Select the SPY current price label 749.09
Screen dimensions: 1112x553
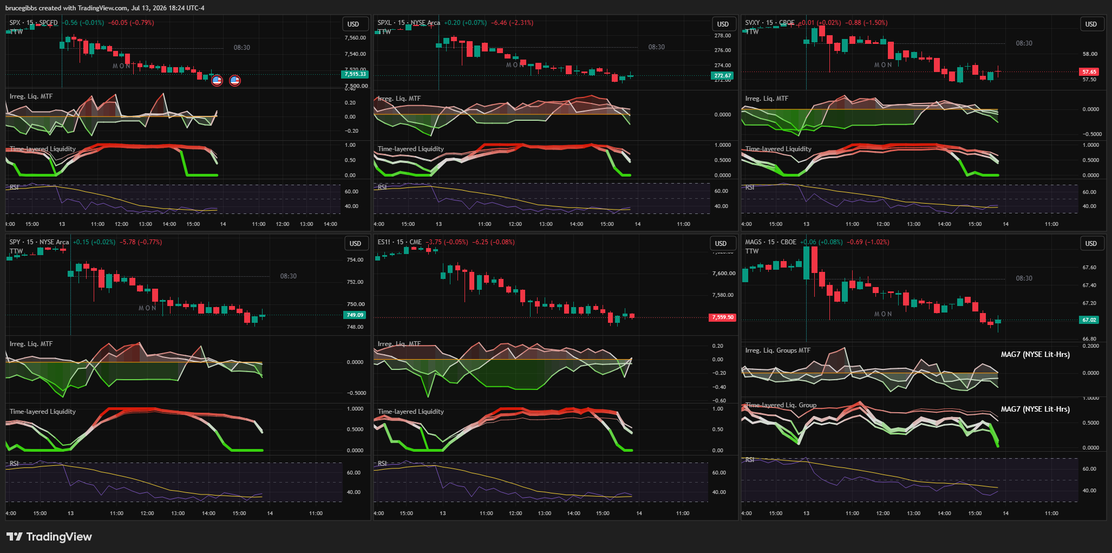click(x=355, y=315)
